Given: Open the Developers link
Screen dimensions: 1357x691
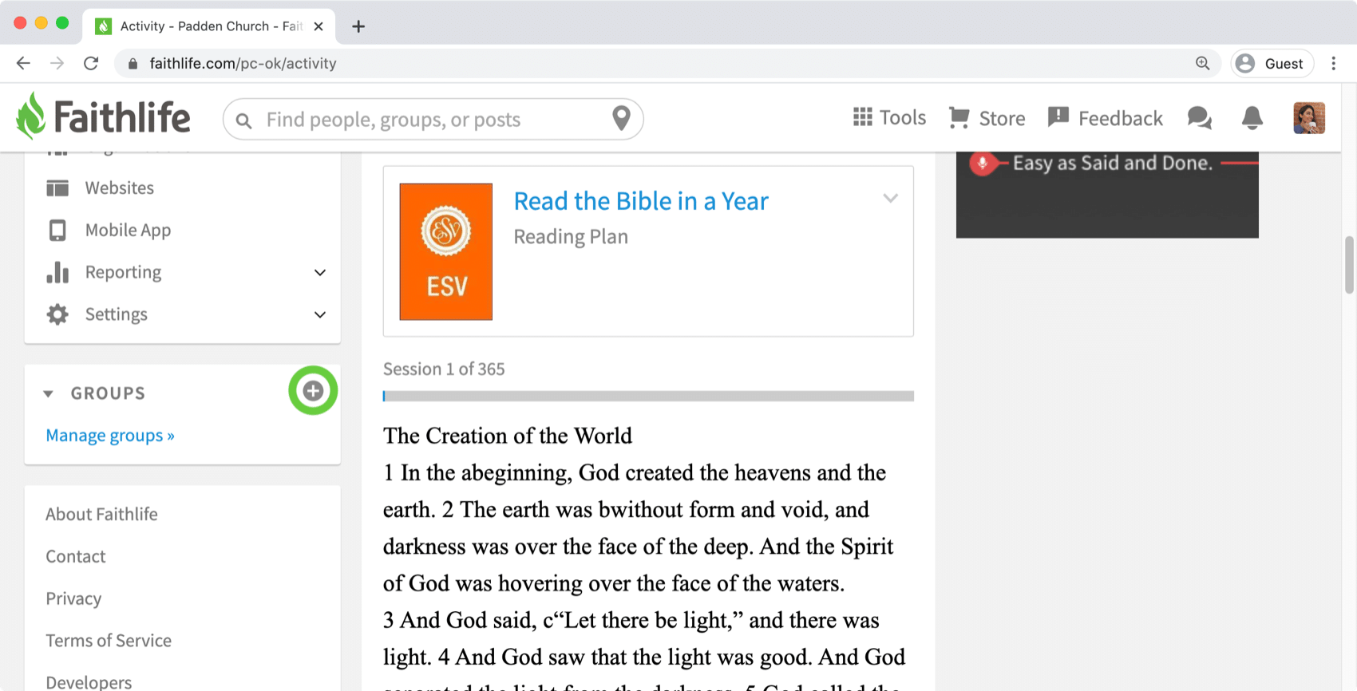Looking at the screenshot, I should pos(89,682).
